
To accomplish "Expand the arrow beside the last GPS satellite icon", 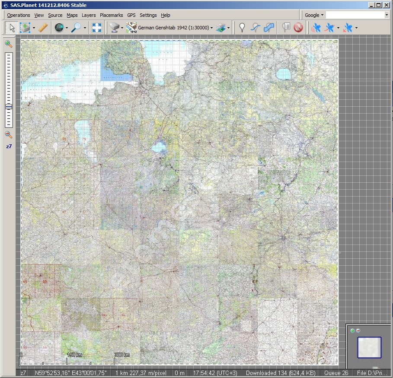I will 356,28.
